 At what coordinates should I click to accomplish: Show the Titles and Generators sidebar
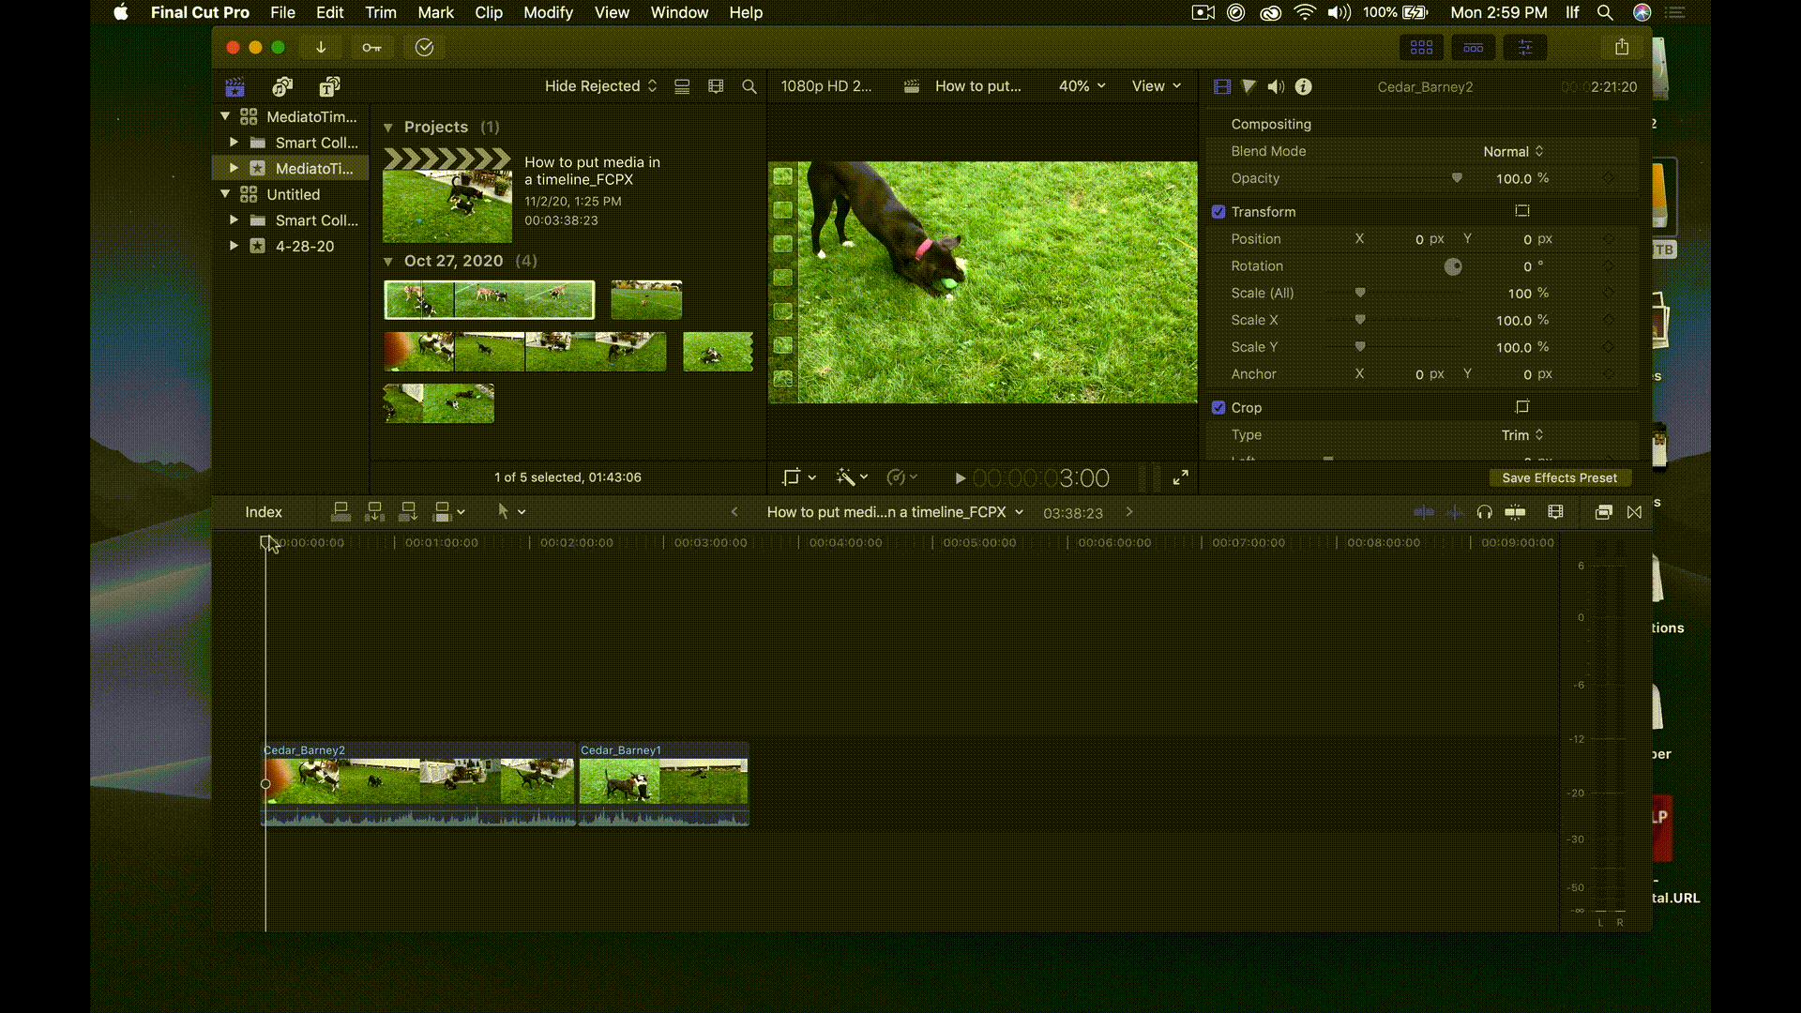tap(329, 86)
